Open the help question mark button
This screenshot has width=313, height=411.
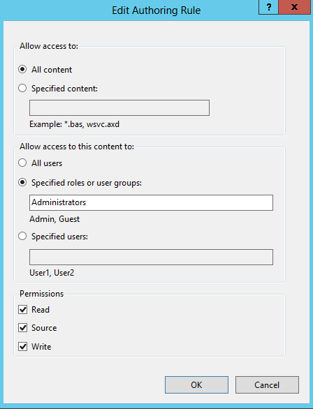pos(268,7)
